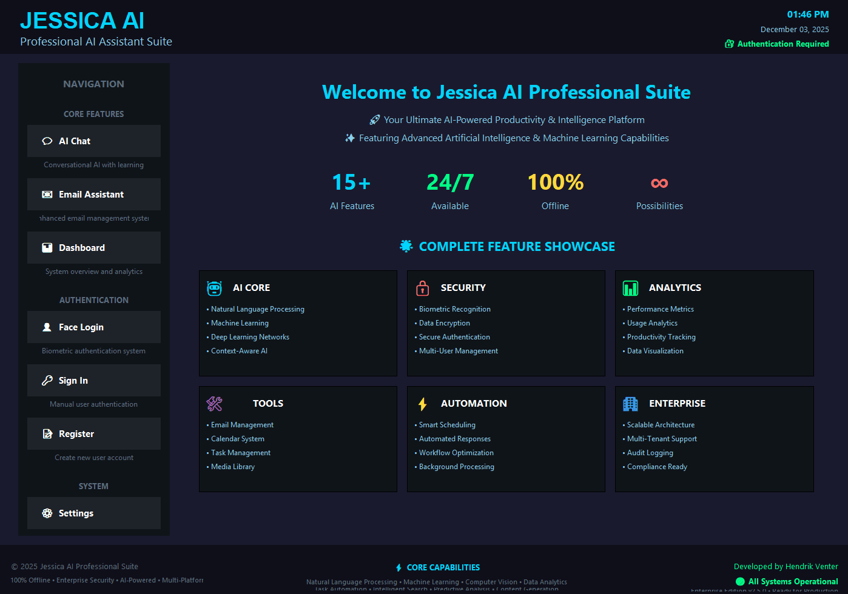Click the Tools wrench icon

point(215,403)
